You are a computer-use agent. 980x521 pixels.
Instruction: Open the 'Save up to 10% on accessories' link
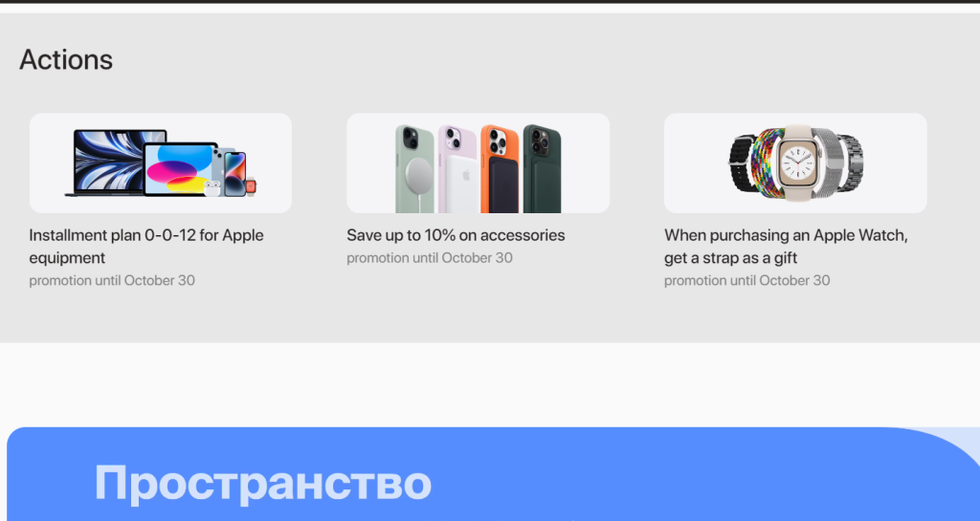(x=456, y=235)
